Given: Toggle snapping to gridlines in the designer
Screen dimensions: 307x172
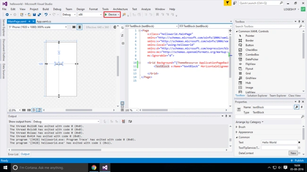Looking at the screenshot, I should [x=29, y=110].
